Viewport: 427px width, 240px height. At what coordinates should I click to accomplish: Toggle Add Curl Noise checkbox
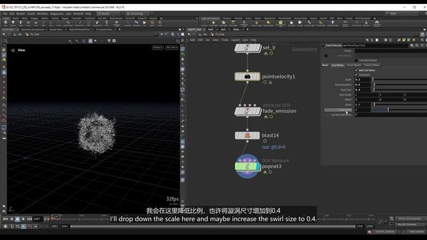(x=356, y=70)
